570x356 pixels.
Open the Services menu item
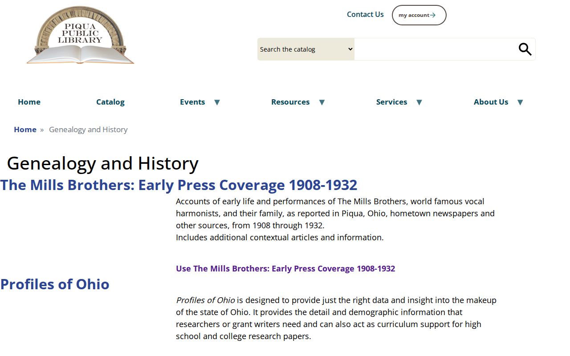[x=391, y=102]
